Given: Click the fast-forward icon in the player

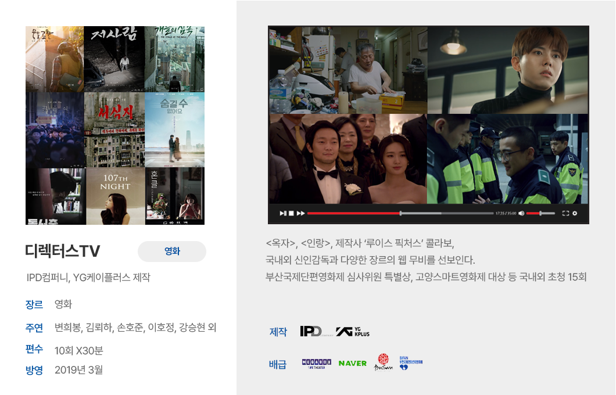Looking at the screenshot, I should pyautogui.click(x=300, y=213).
